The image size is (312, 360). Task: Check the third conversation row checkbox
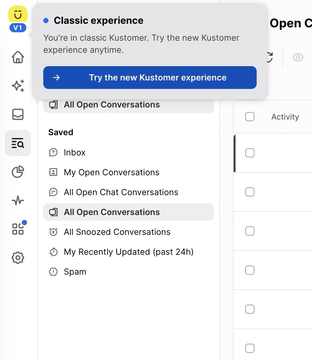[x=250, y=231]
